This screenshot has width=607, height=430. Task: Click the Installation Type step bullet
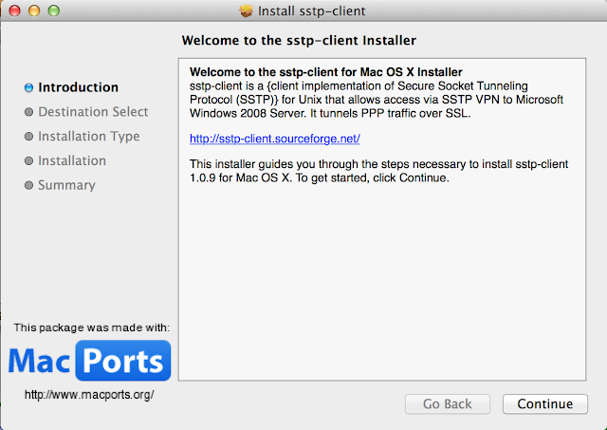point(29,137)
